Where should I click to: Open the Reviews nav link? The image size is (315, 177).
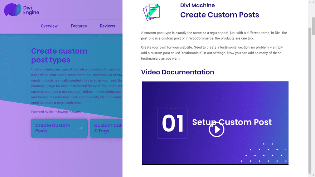point(107,26)
